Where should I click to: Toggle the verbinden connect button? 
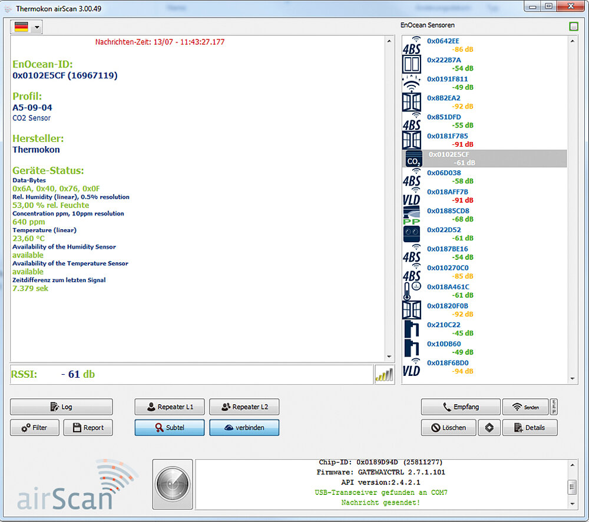pyautogui.click(x=244, y=428)
